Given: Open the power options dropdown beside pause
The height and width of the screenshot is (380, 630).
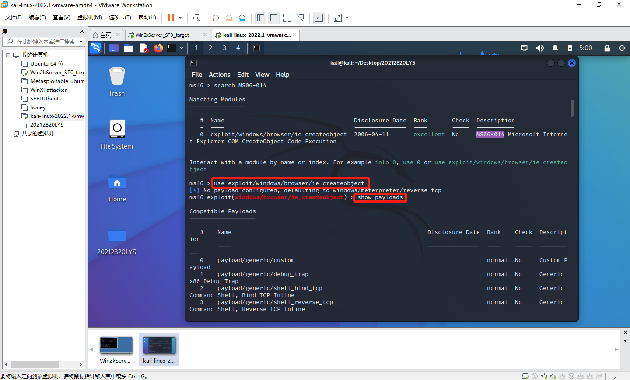Looking at the screenshot, I should tap(180, 18).
